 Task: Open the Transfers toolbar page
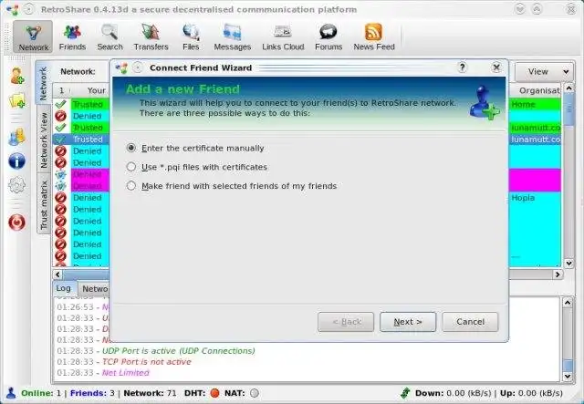coord(151,36)
